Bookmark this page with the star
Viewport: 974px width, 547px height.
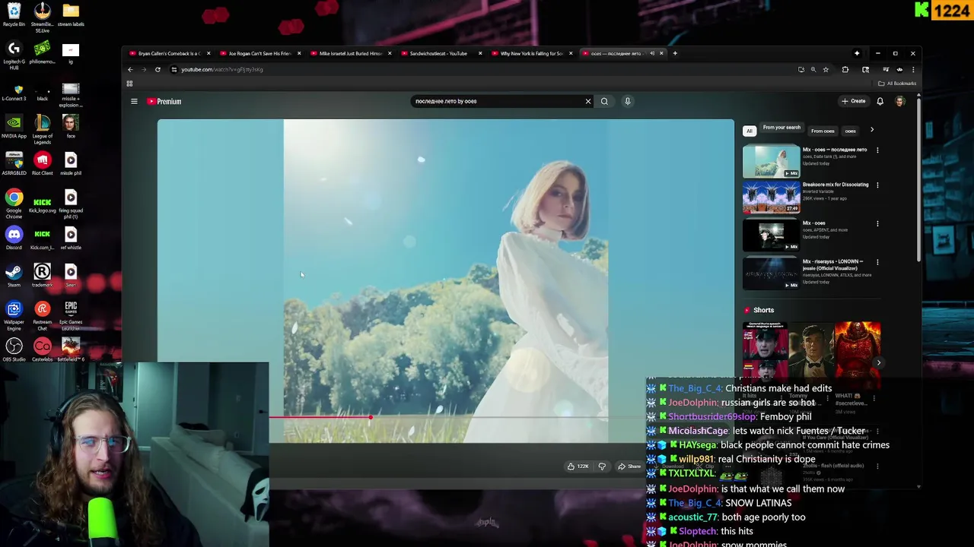[826, 69]
